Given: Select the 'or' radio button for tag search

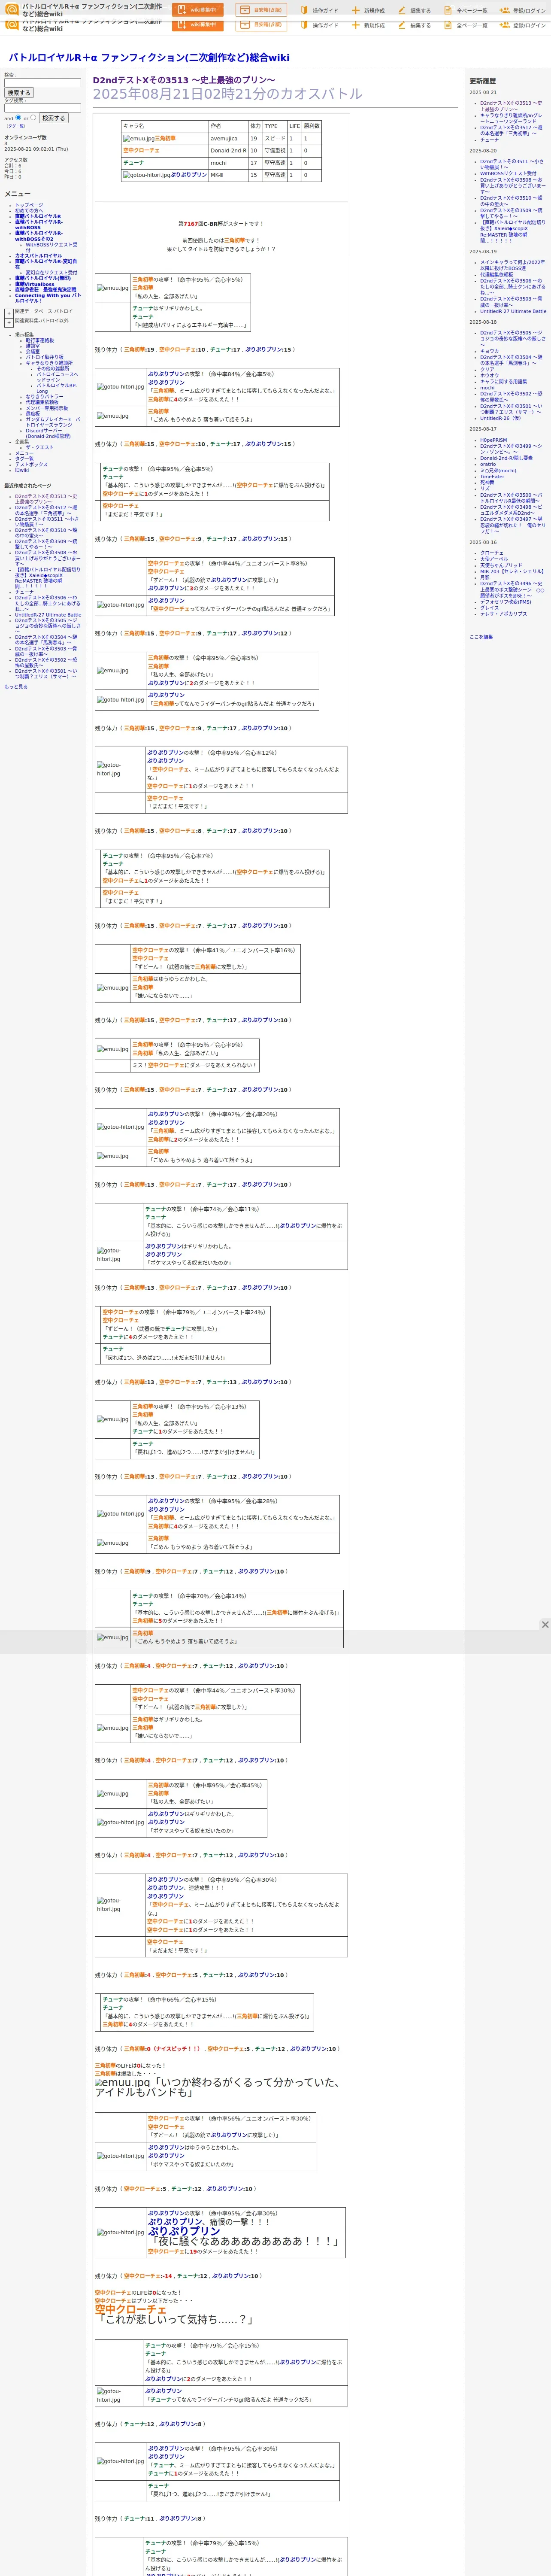Looking at the screenshot, I should pos(33,118).
